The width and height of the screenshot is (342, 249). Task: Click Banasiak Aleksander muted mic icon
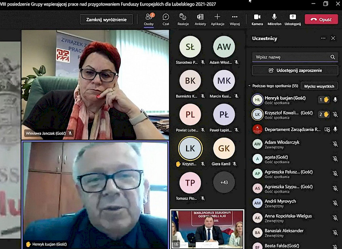335,233
